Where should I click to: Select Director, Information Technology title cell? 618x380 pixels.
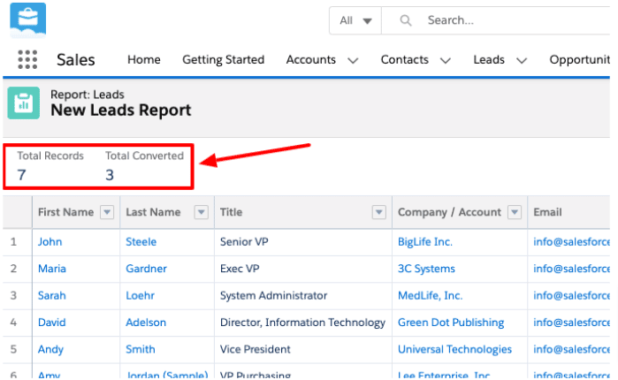point(302,323)
